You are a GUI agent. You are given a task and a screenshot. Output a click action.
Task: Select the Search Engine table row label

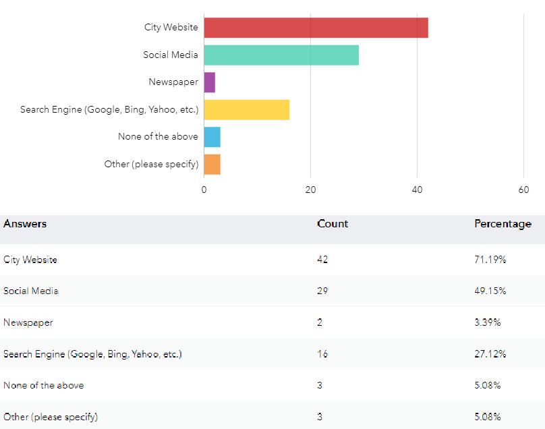point(92,354)
